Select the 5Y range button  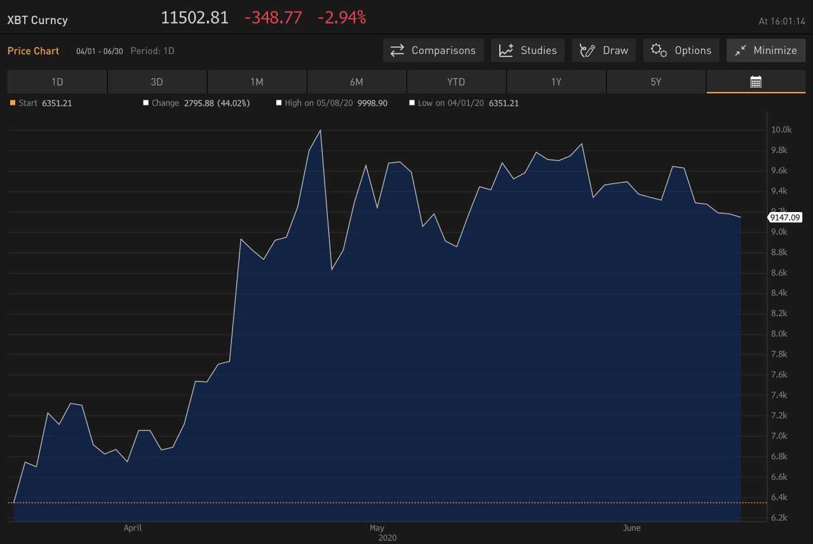click(656, 81)
